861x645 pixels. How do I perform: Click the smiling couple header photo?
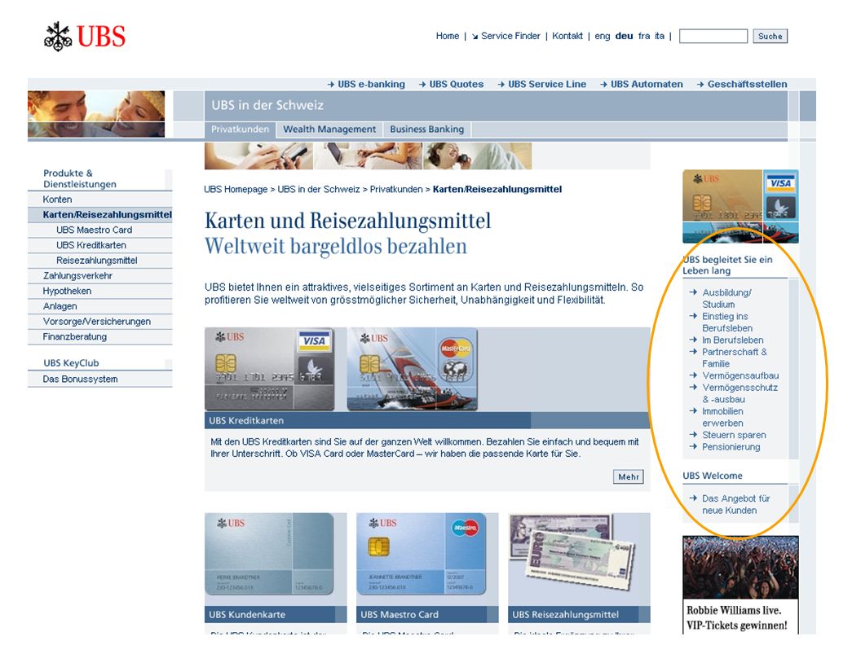click(x=96, y=114)
